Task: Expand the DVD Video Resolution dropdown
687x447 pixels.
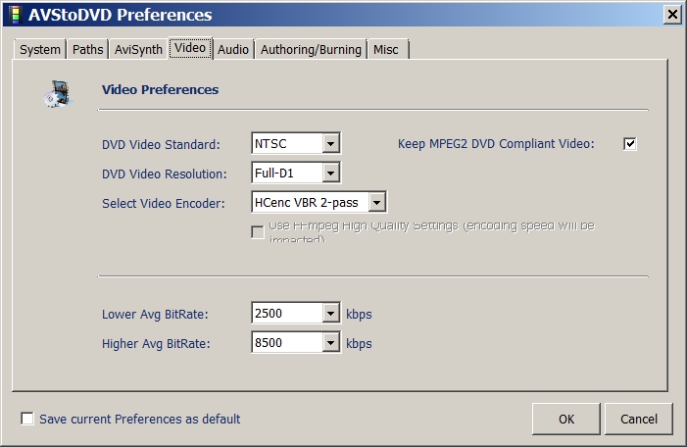Action: (331, 174)
